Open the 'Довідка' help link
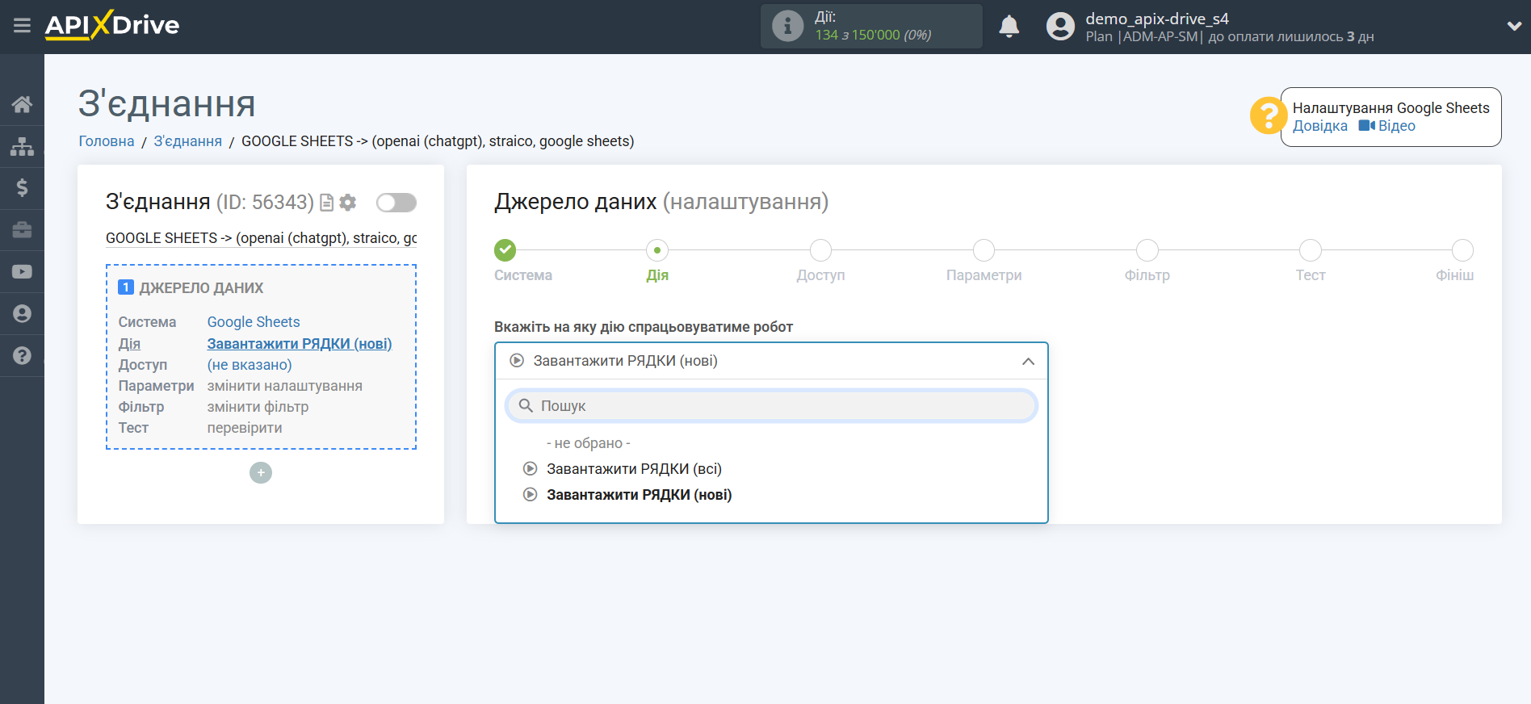 point(1319,126)
